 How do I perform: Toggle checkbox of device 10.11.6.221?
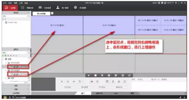[x=6, y=63]
